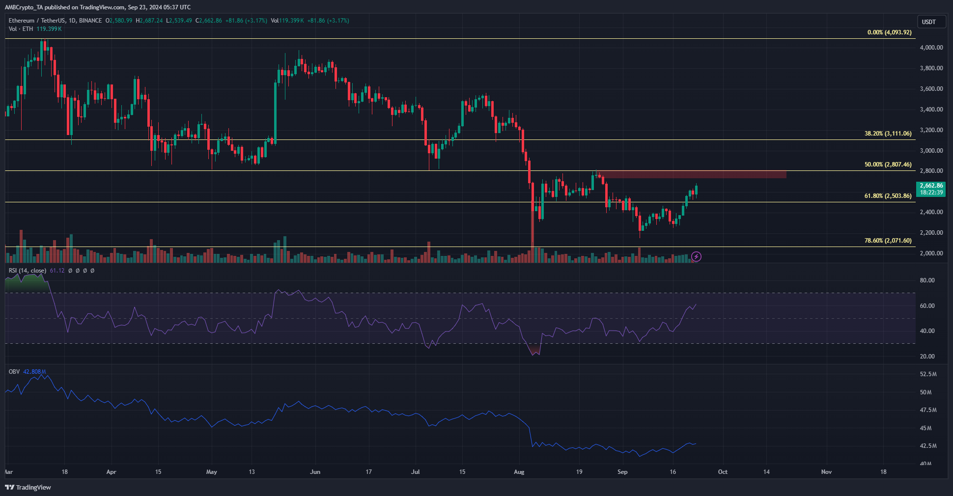Click the Apr date on time axis
Viewport: 953px width, 496px height.
point(112,472)
